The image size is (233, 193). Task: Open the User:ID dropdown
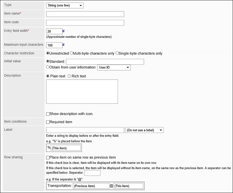[x=114, y=67]
